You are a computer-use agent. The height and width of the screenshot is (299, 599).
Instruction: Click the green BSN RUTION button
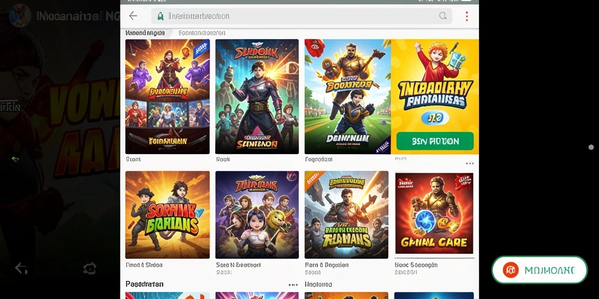pyautogui.click(x=435, y=141)
